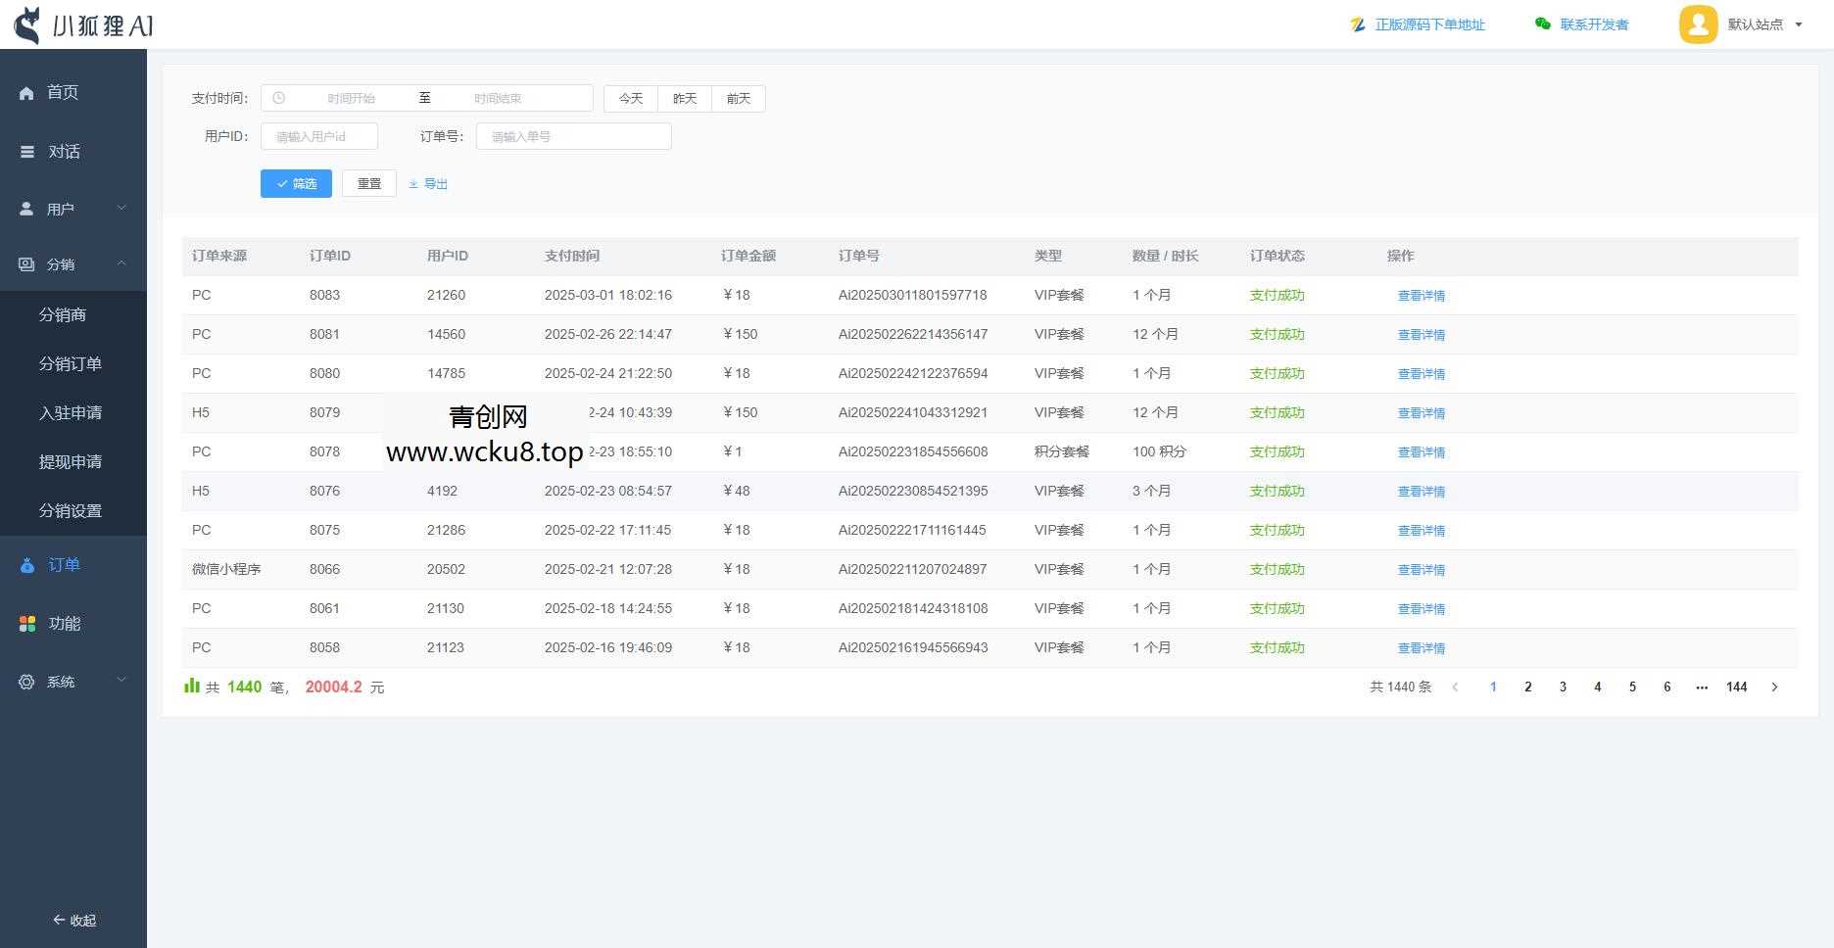This screenshot has height=948, width=1834.
Task: Click the 订单号 order number input field
Action: pyautogui.click(x=572, y=136)
